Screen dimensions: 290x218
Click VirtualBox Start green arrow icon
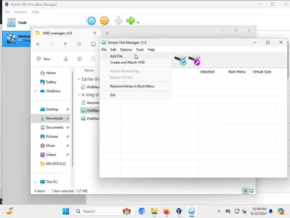point(131,20)
